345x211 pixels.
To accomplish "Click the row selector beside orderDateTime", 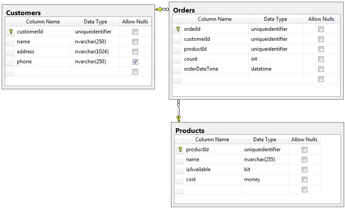I will [177, 69].
